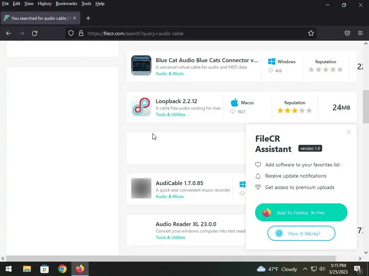
Task: Open the File menu
Action: 5,4
